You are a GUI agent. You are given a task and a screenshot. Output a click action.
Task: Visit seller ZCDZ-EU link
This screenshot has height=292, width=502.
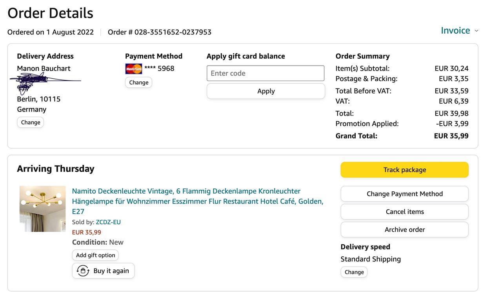click(x=108, y=222)
